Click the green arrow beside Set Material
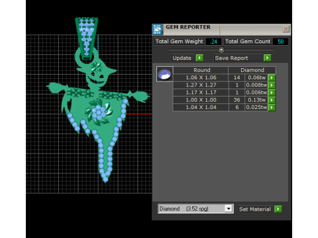This screenshot has width=318, height=238. [x=278, y=209]
